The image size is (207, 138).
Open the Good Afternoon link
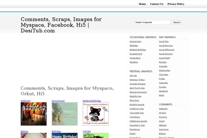(x=167, y=50)
